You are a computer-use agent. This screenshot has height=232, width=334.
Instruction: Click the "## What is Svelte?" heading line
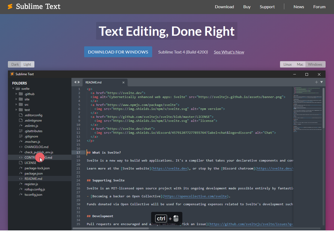pyautogui.click(x=104, y=153)
